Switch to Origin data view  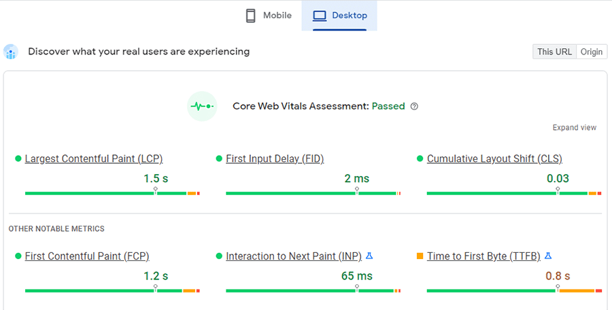point(592,52)
